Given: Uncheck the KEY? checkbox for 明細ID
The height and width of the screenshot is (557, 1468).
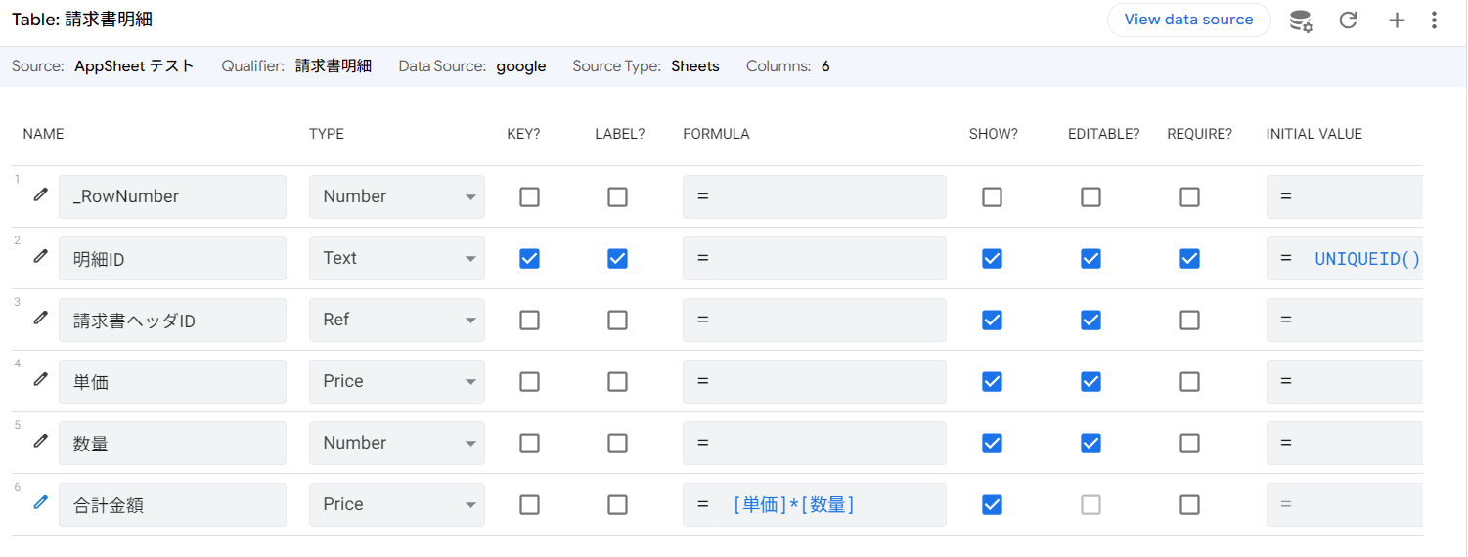Looking at the screenshot, I should point(529,259).
